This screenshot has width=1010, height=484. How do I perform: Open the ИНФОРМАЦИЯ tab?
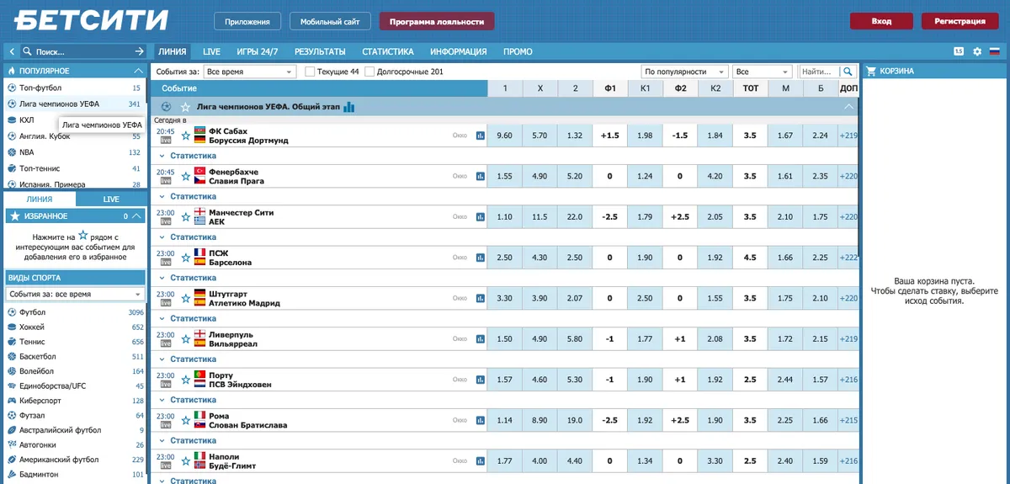[x=459, y=51]
